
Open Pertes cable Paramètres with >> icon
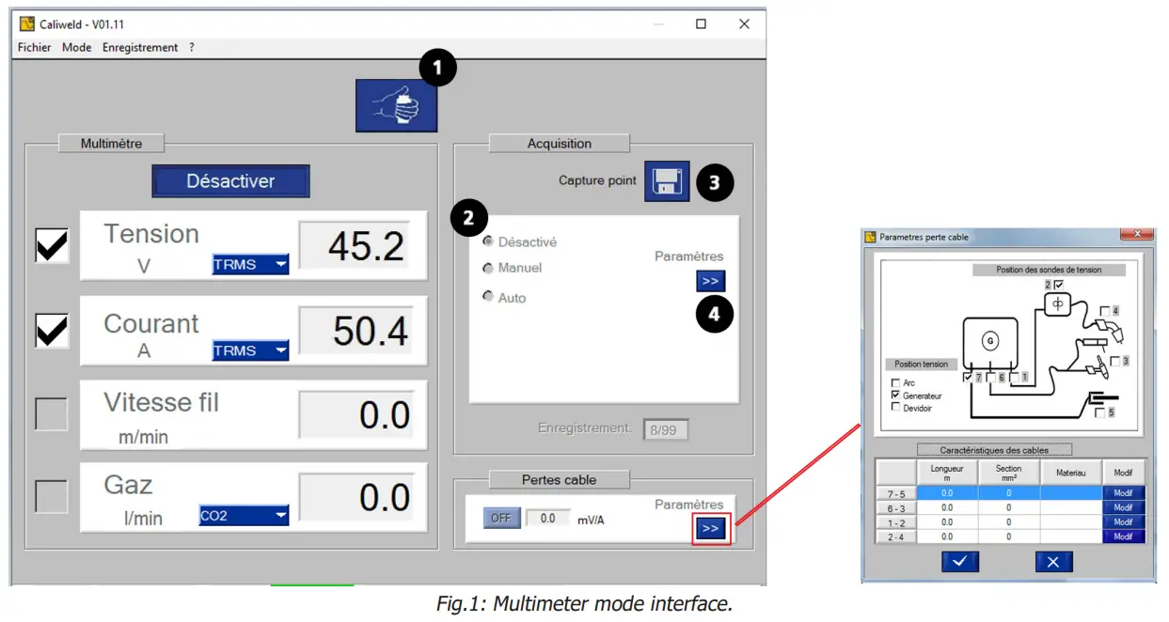click(711, 528)
